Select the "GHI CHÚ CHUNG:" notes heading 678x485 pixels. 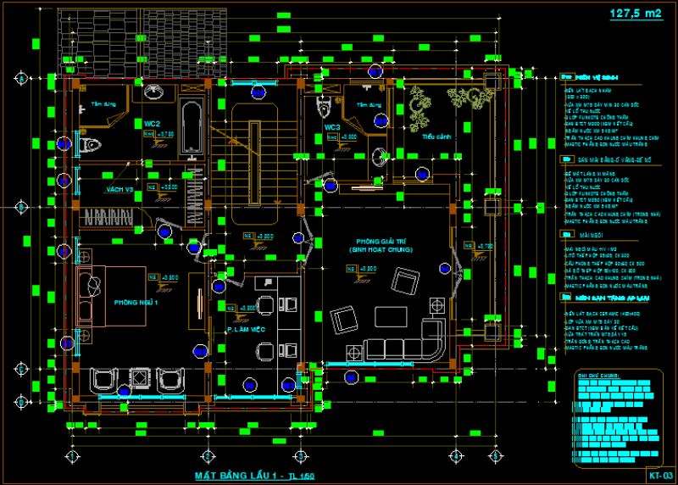[598, 375]
